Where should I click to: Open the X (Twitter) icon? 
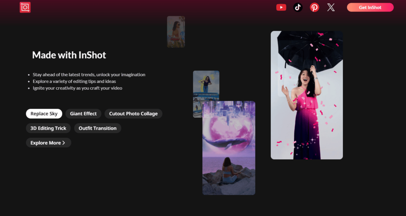(331, 7)
